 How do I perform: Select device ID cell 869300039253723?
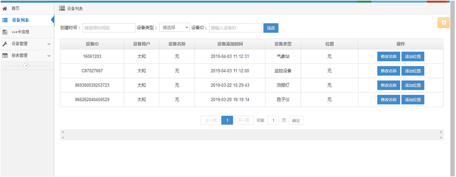point(92,86)
